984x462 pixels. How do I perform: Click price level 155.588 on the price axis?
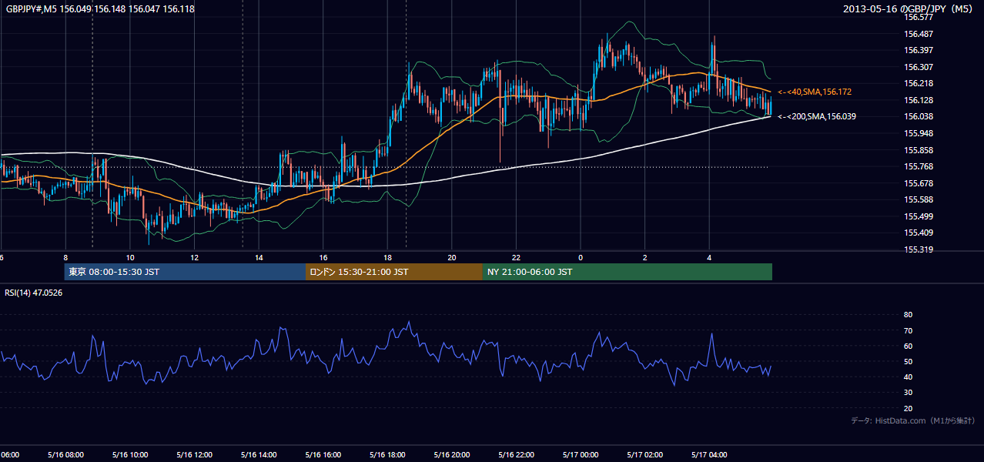click(x=919, y=199)
